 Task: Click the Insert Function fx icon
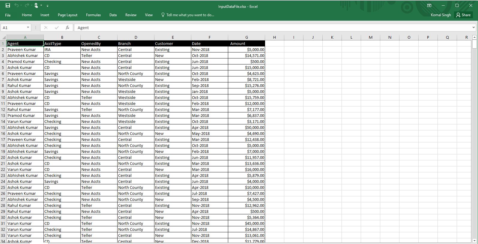pyautogui.click(x=67, y=28)
